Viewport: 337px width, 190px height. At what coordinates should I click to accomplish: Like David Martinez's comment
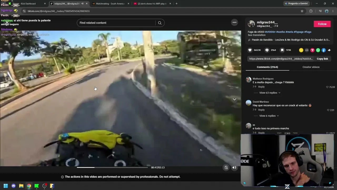click(x=328, y=110)
